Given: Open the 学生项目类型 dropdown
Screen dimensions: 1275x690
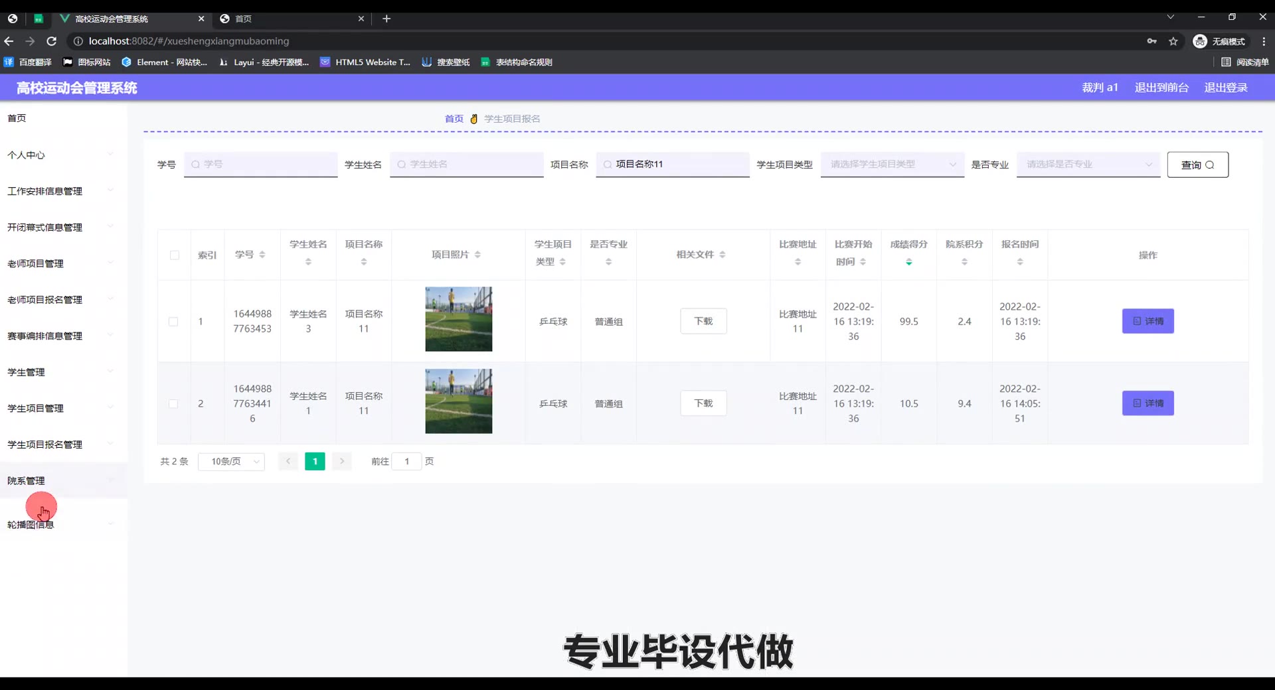Looking at the screenshot, I should [892, 165].
